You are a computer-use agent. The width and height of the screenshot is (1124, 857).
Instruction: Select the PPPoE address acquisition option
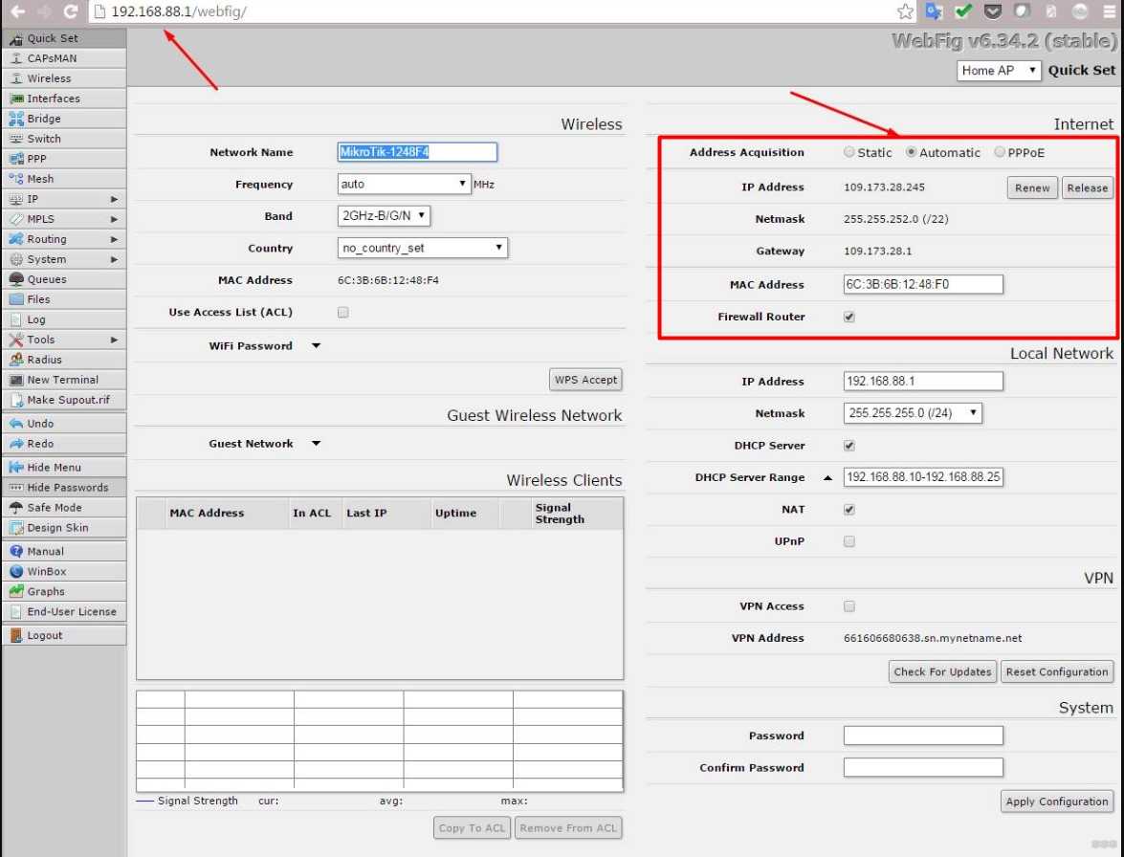pyautogui.click(x=1000, y=152)
